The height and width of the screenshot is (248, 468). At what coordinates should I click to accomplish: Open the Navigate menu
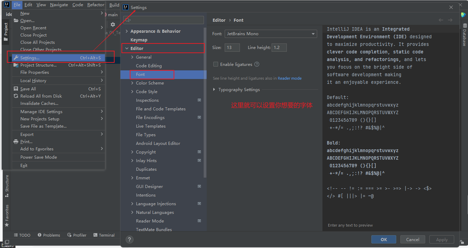tap(59, 5)
